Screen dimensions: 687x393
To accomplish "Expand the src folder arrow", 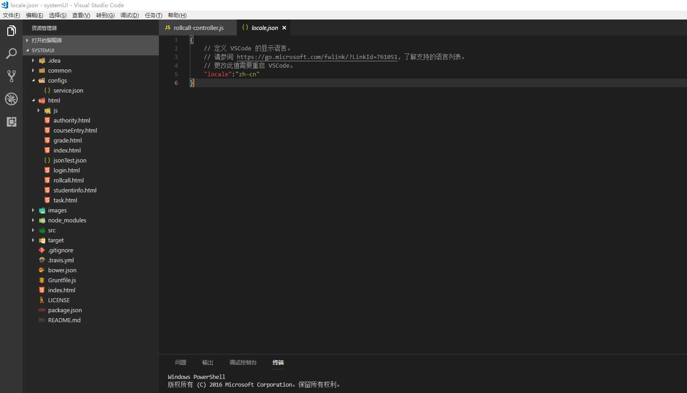I will [33, 230].
